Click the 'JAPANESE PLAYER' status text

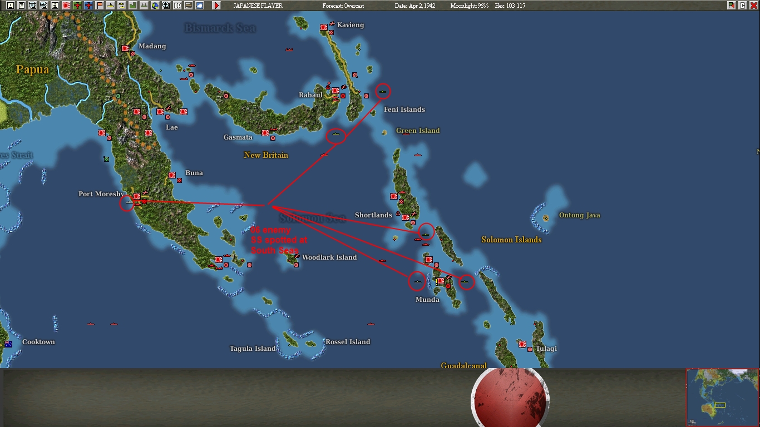tap(258, 6)
